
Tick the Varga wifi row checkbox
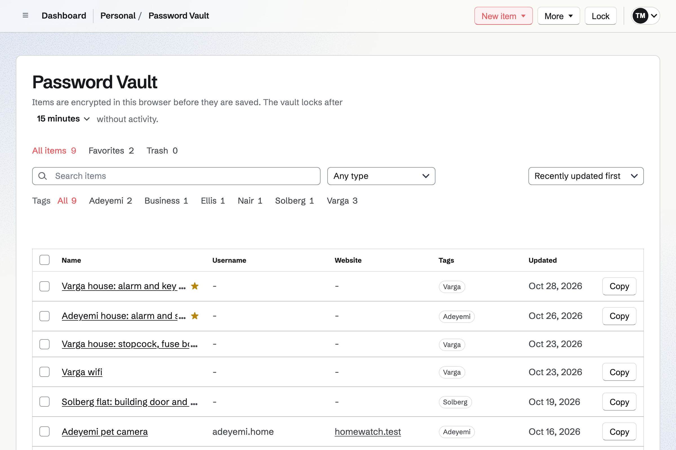coord(45,372)
